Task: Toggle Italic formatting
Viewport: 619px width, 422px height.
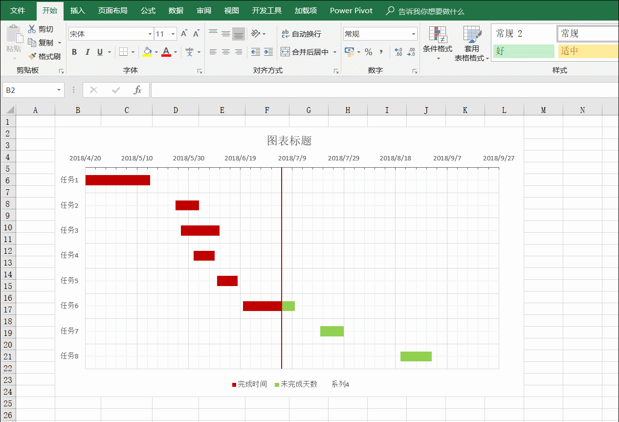Action: coord(88,52)
